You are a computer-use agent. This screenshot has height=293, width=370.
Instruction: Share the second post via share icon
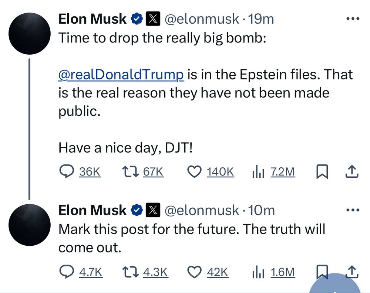coord(352,272)
